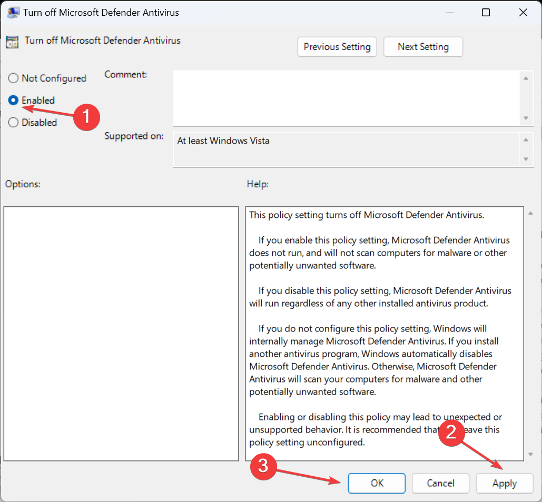Click inside the Comment text box

(x=346, y=98)
